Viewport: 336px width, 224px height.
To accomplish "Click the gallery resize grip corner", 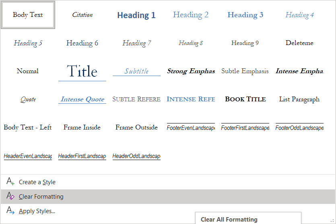I will 332,221.
